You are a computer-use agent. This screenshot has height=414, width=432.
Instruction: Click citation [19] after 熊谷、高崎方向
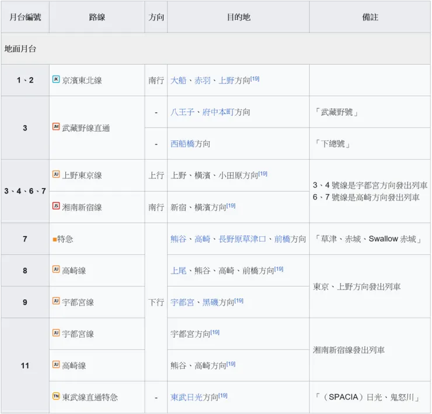click(x=231, y=364)
